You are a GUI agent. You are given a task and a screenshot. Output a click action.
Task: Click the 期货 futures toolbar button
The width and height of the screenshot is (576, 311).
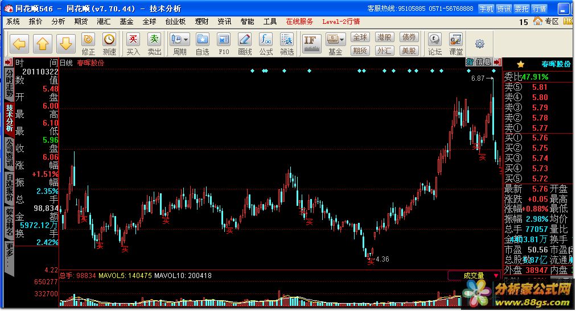click(360, 51)
